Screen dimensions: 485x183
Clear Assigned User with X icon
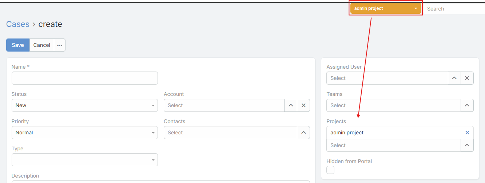[x=467, y=78]
